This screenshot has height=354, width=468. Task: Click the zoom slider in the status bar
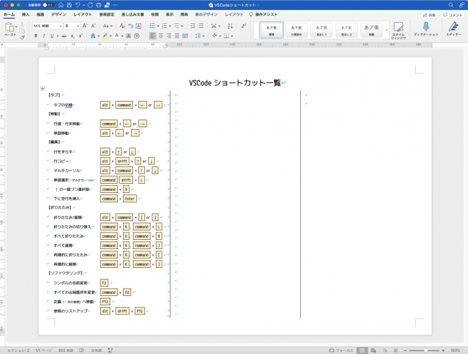[x=426, y=350]
